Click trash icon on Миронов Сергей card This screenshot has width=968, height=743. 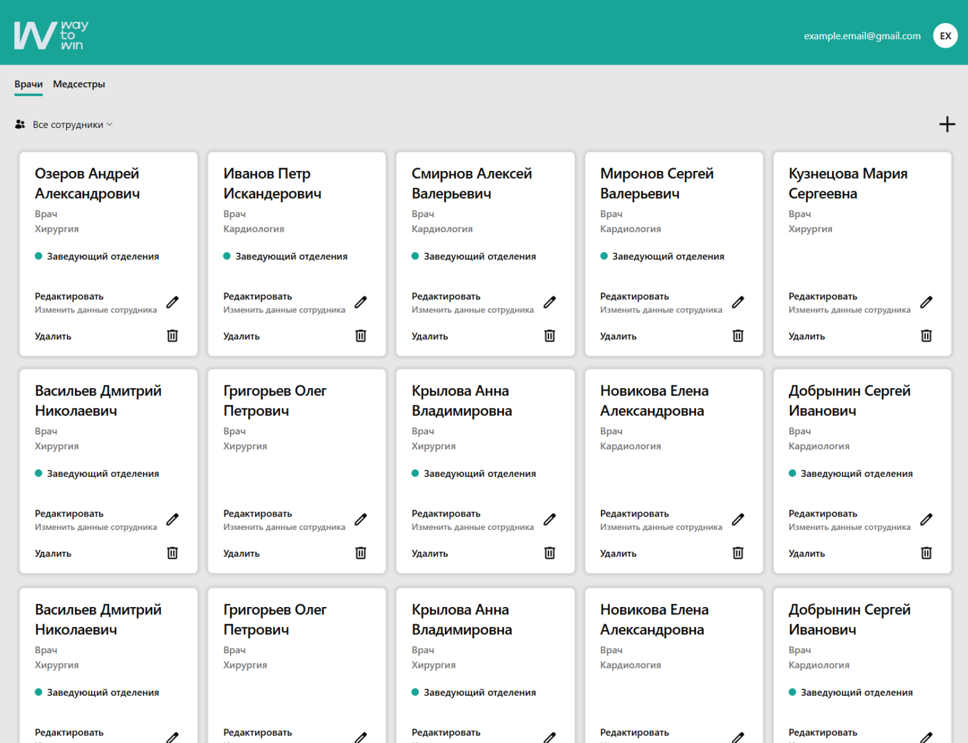[x=738, y=336]
